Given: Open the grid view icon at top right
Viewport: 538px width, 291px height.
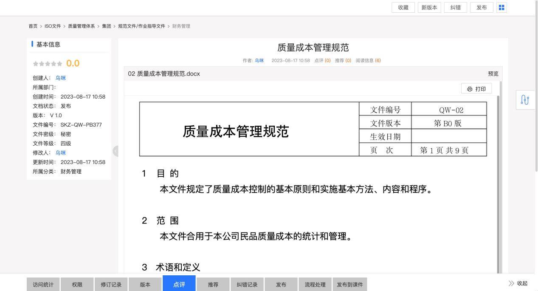Looking at the screenshot, I should coord(501,8).
